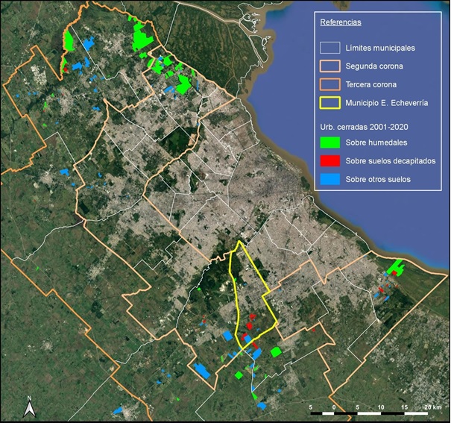The image size is (451, 423).
Task: Click the Sobre otros suelos legend label
Action: (378, 179)
